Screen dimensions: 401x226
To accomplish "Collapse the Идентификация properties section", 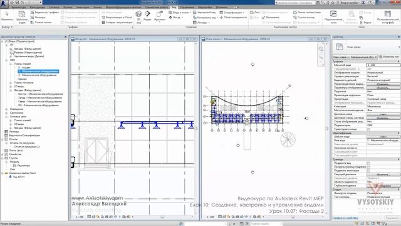I will (398, 133).
